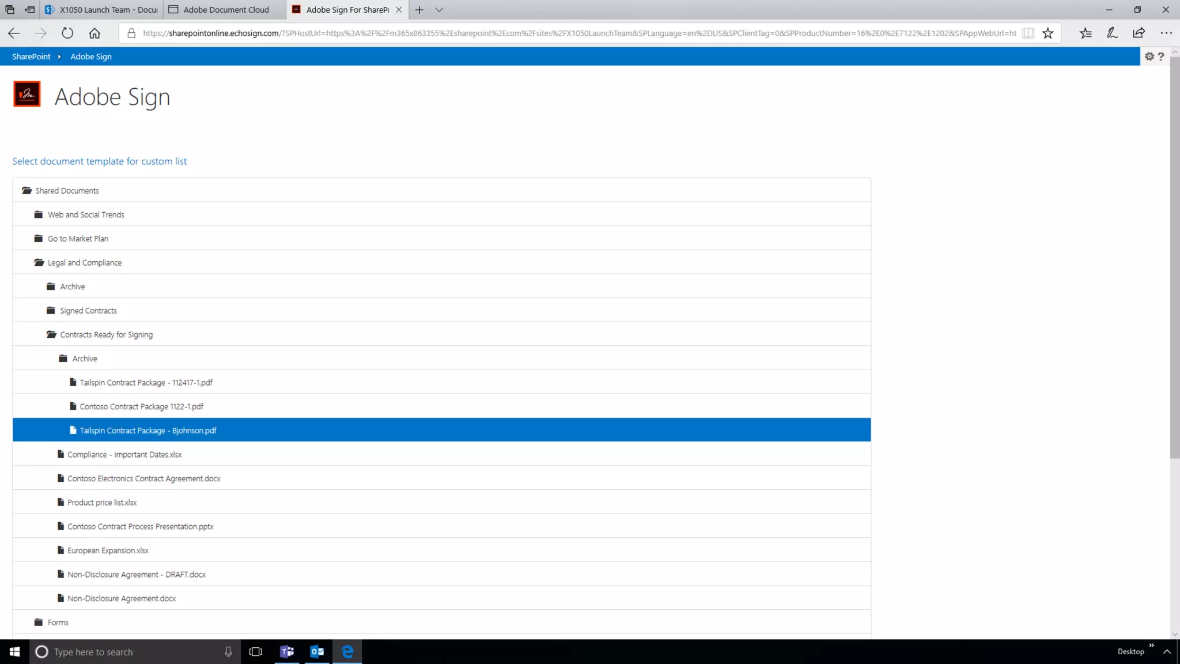Click the Adobe Sign app logo

27,94
